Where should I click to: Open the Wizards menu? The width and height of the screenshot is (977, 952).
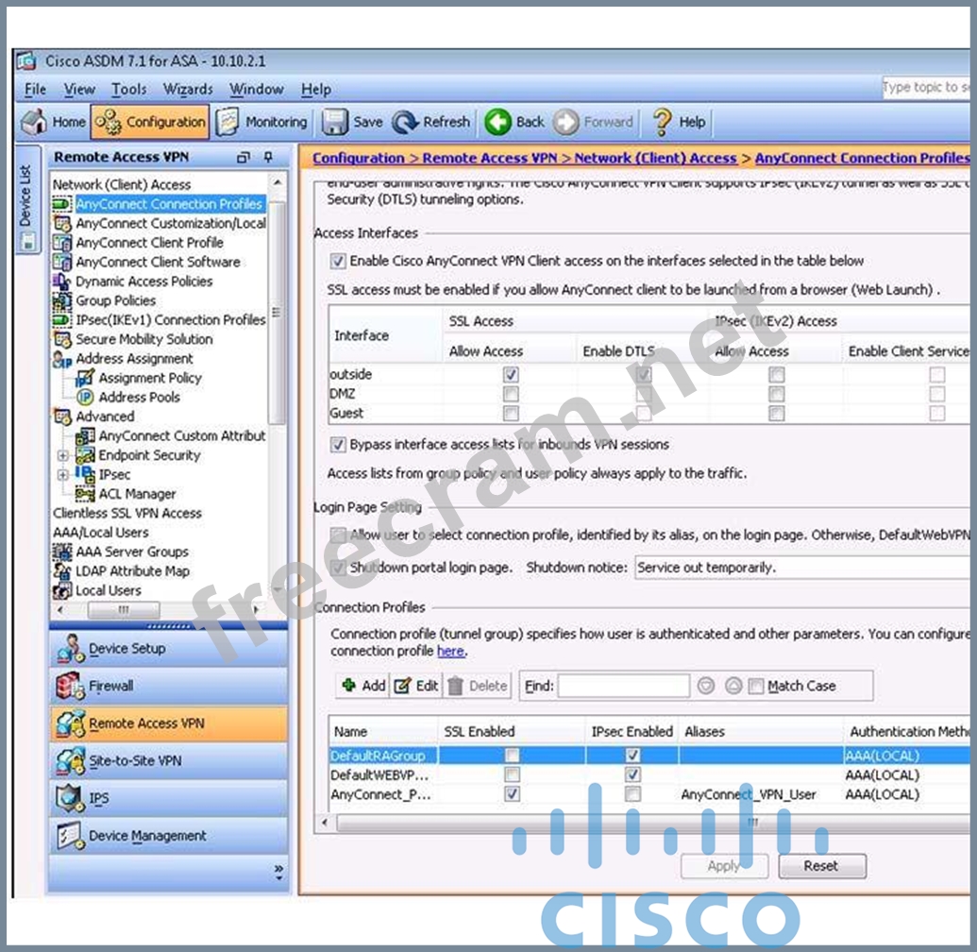point(188,90)
